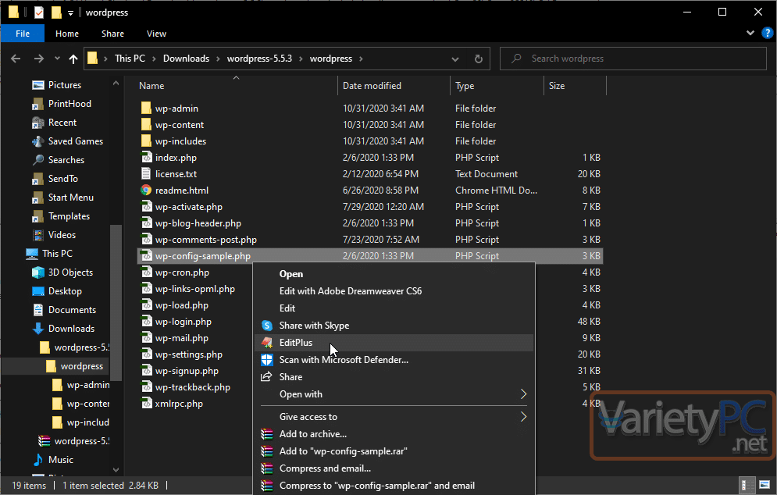
Task: Switch to the Share ribbon tab
Action: (112, 34)
